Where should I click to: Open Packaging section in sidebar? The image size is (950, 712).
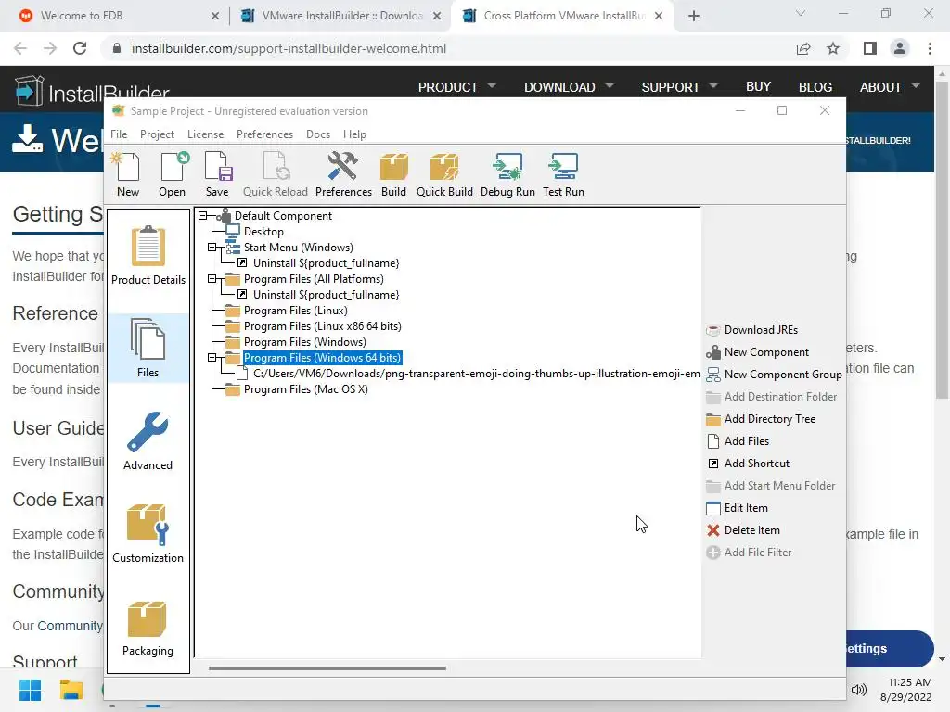pyautogui.click(x=148, y=627)
